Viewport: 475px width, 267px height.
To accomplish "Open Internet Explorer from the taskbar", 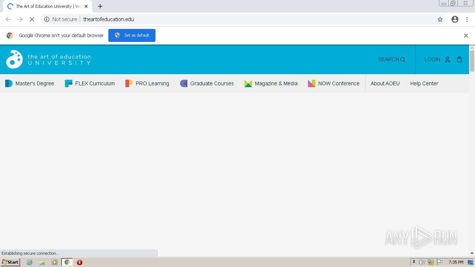I will tap(30, 262).
